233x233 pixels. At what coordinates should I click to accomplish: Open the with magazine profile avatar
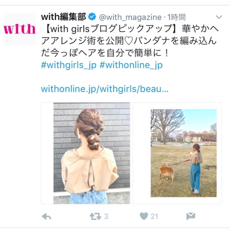(x=20, y=29)
